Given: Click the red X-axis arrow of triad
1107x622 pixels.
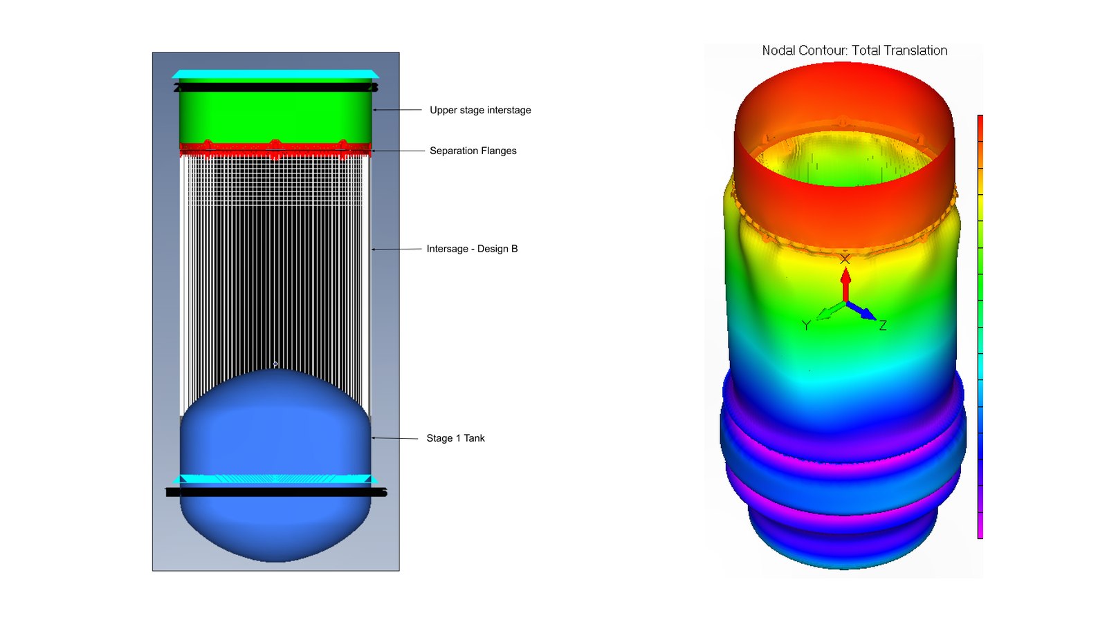Looking at the screenshot, I should point(845,285).
